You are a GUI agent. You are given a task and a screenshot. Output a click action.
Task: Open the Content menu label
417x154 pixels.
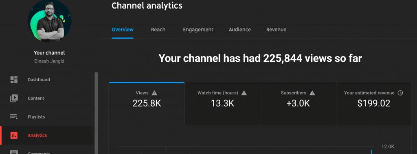pos(36,98)
